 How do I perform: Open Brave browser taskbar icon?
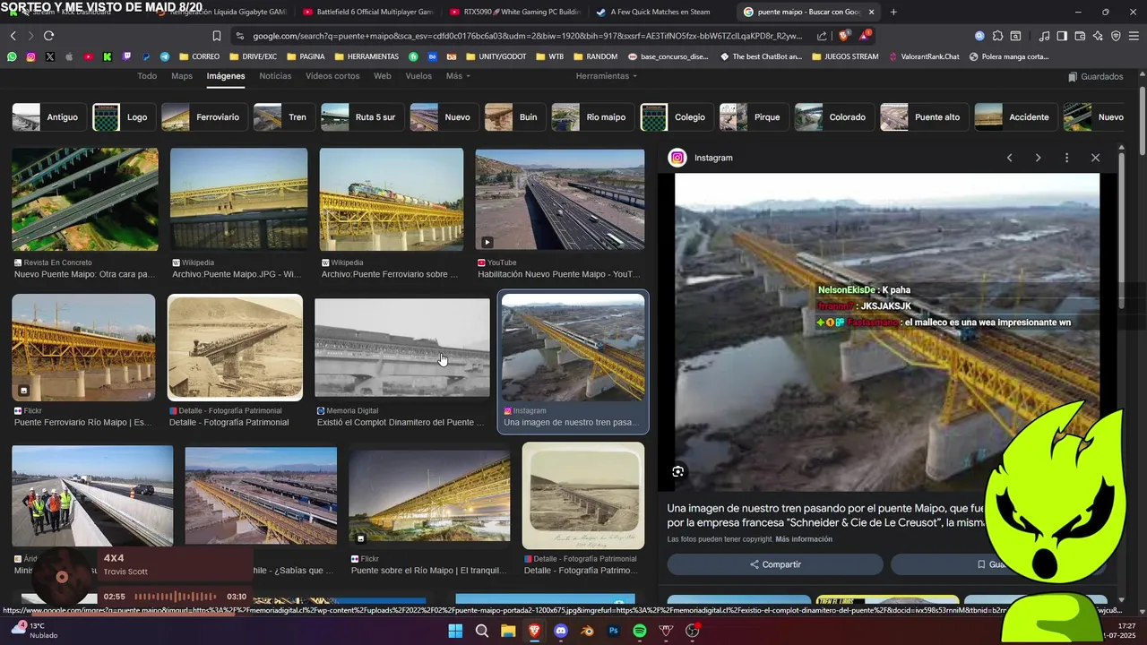pos(534,631)
